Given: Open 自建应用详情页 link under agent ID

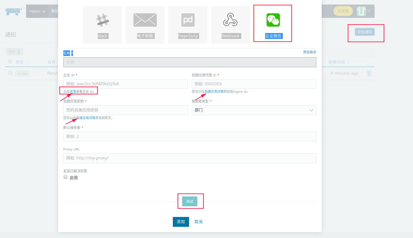Looking at the screenshot, I should (x=216, y=92).
